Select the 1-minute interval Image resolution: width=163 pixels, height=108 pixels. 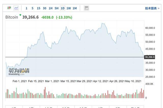coord(26,8)
